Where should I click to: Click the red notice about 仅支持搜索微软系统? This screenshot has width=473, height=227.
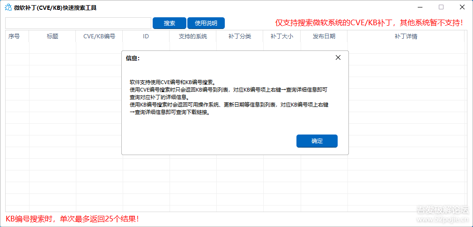tap(369, 23)
